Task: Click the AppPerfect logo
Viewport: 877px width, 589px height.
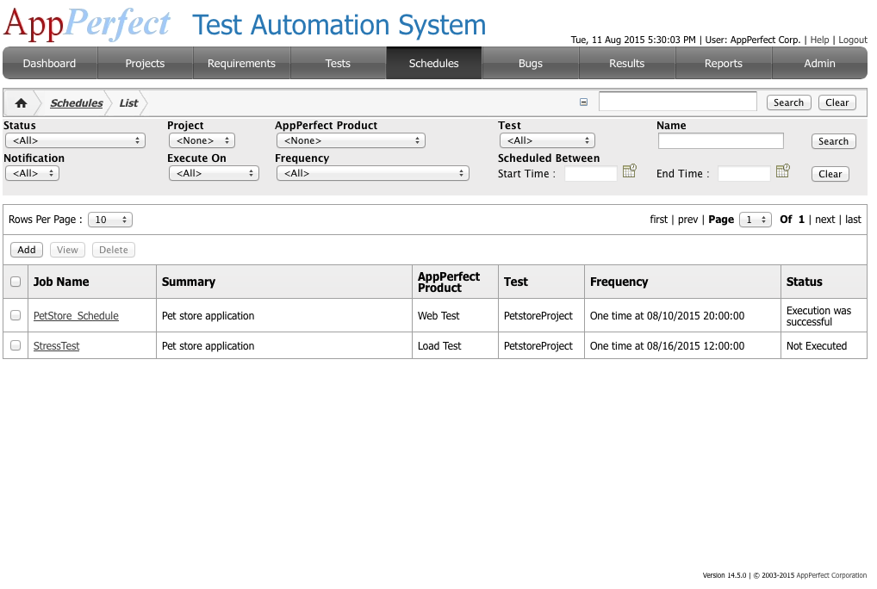Action: pos(87,23)
